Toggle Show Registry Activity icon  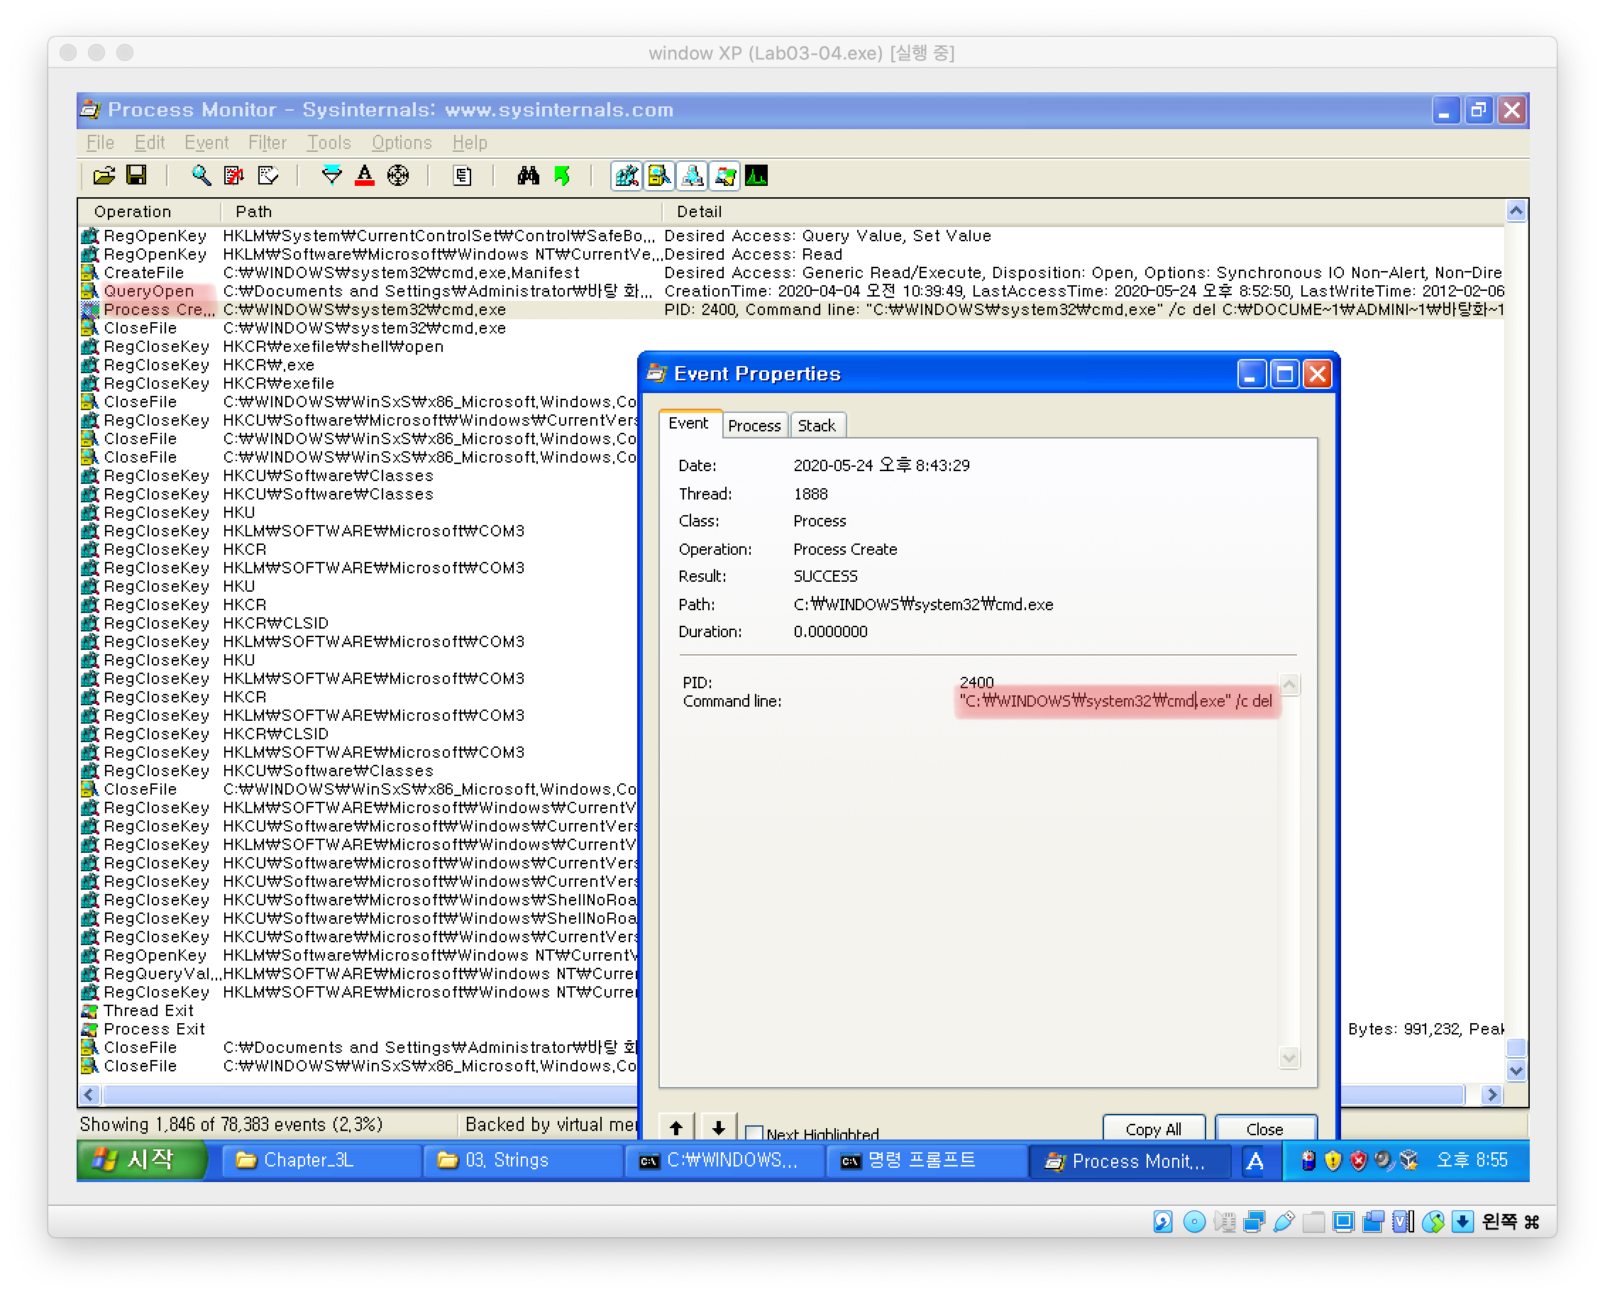click(627, 177)
